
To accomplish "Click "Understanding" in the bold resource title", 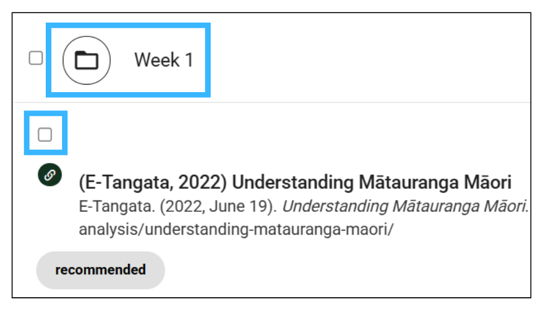I will pos(293,182).
